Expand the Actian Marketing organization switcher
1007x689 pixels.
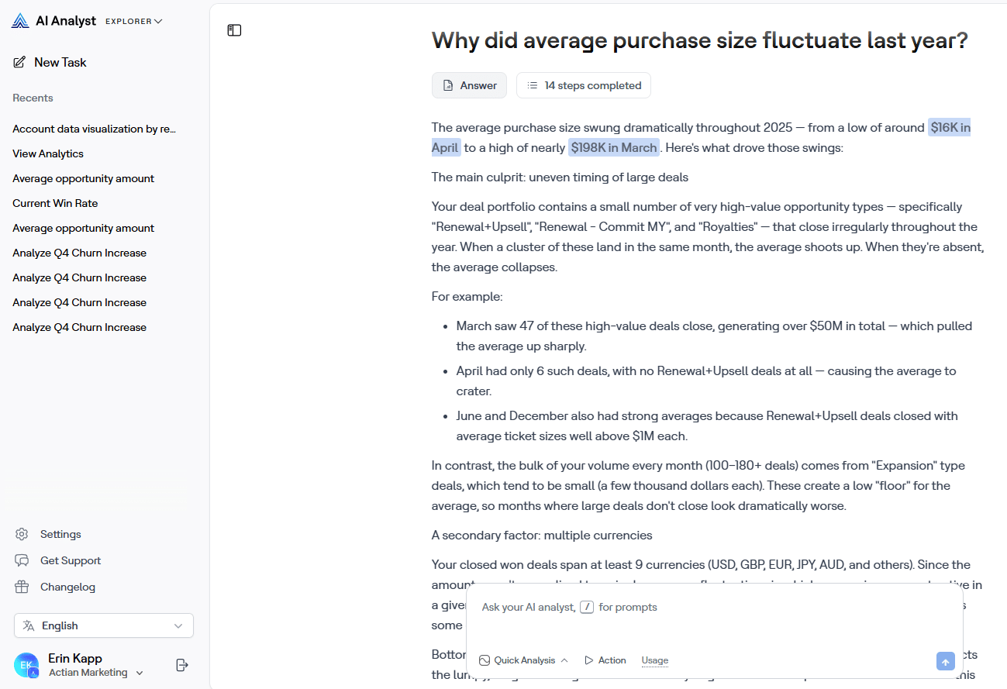pyautogui.click(x=96, y=673)
